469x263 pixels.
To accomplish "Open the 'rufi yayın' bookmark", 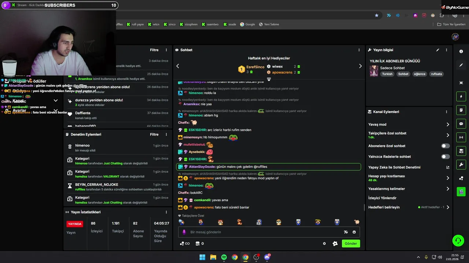I will [x=135, y=24].
